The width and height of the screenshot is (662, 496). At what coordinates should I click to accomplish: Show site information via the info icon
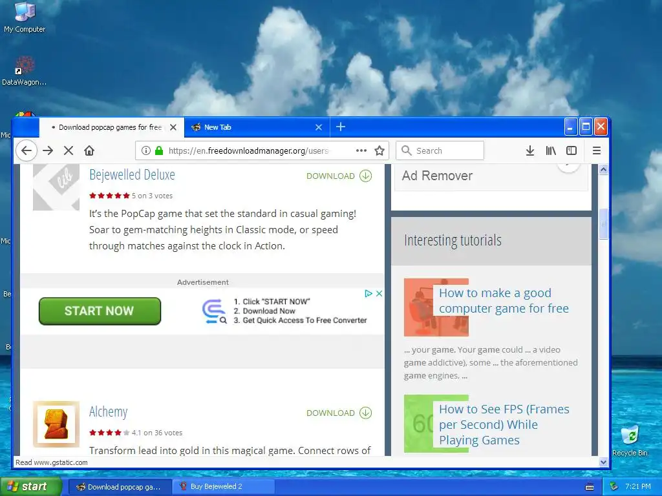coord(145,150)
